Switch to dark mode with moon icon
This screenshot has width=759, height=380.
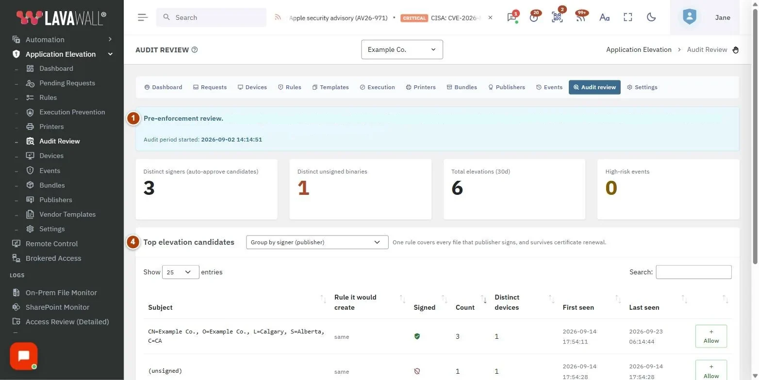tap(651, 17)
